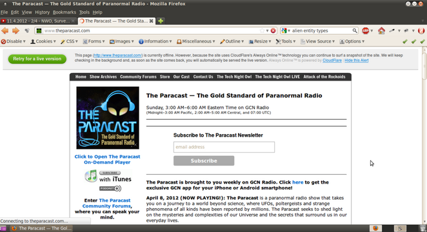
Task: Open Show Archives in site navigation
Action: pos(103,77)
